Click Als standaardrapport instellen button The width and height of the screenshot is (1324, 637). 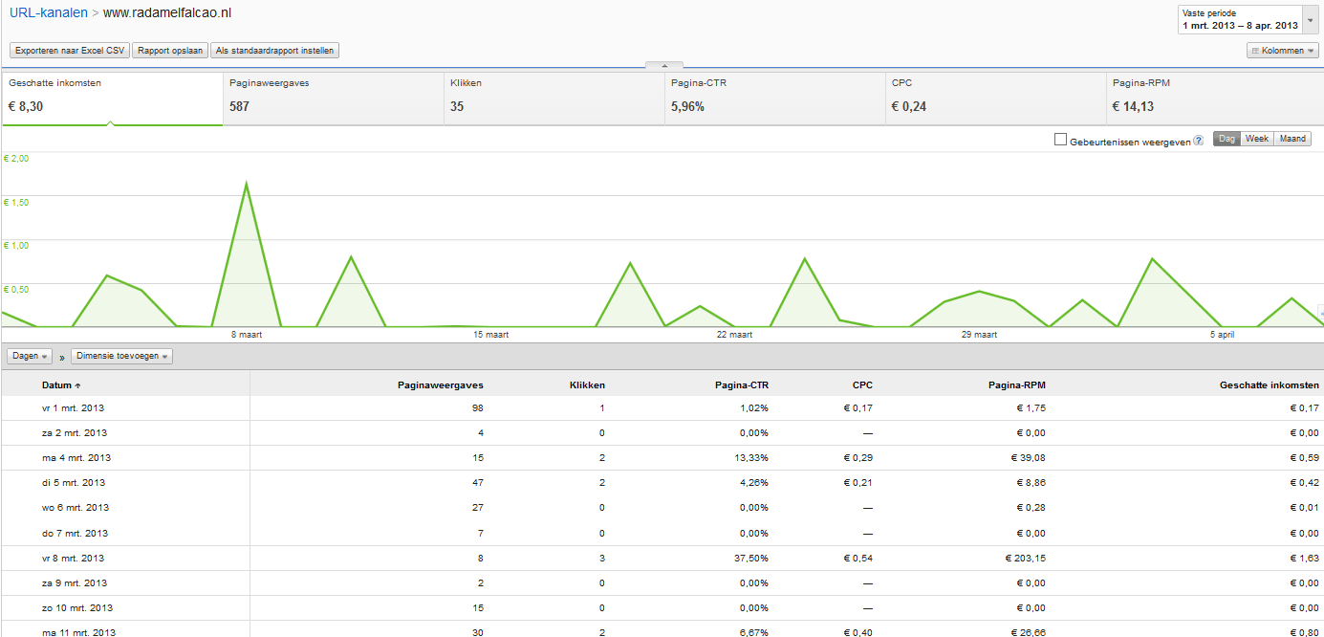275,51
